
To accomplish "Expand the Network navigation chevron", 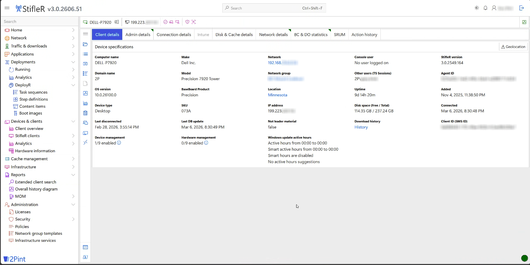I will [73, 38].
